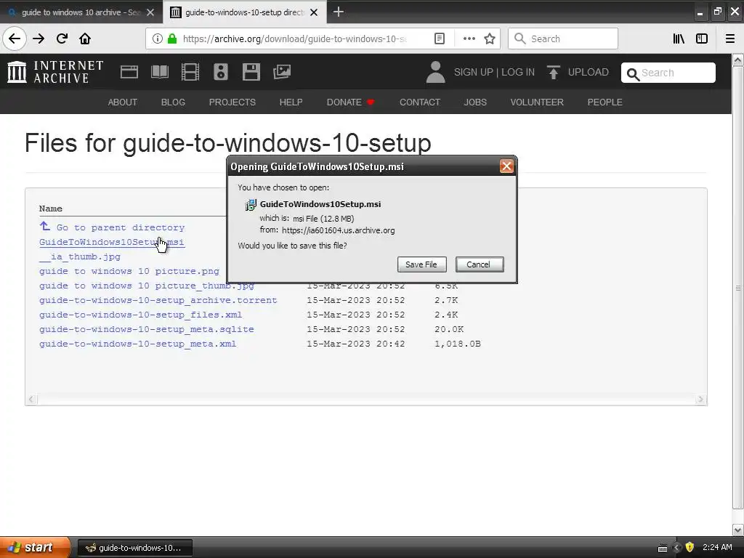Open the Windows start button

(34, 548)
